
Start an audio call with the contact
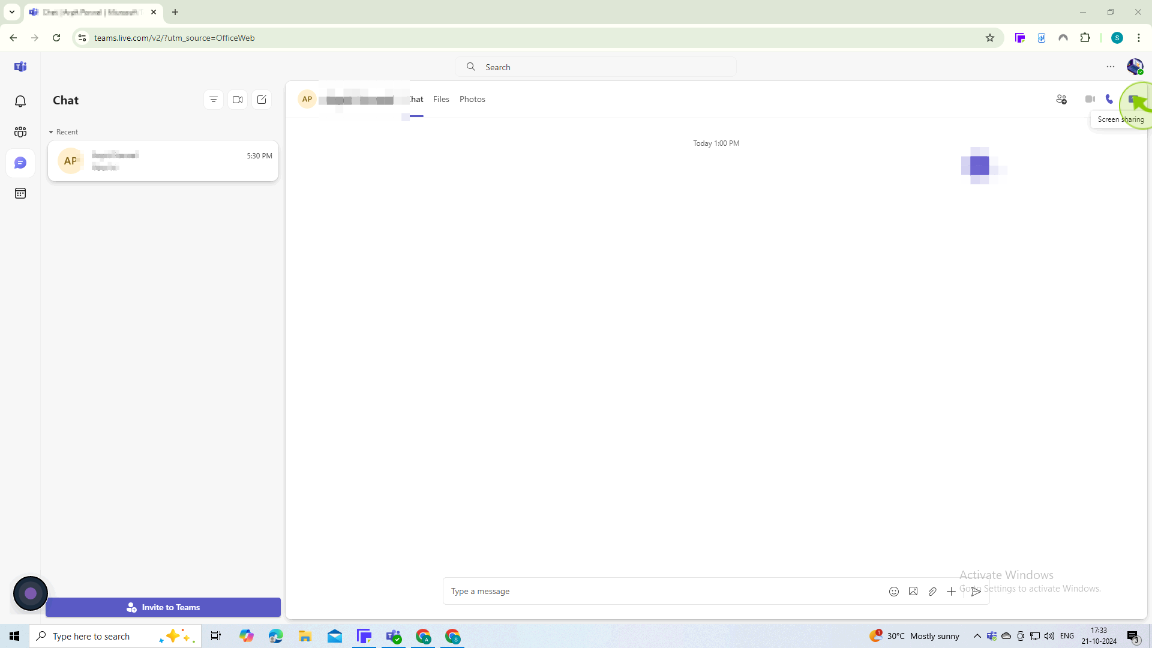[1109, 99]
